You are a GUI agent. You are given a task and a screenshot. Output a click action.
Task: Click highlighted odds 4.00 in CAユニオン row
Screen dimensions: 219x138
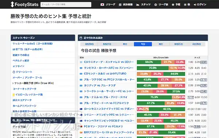[204, 62]
